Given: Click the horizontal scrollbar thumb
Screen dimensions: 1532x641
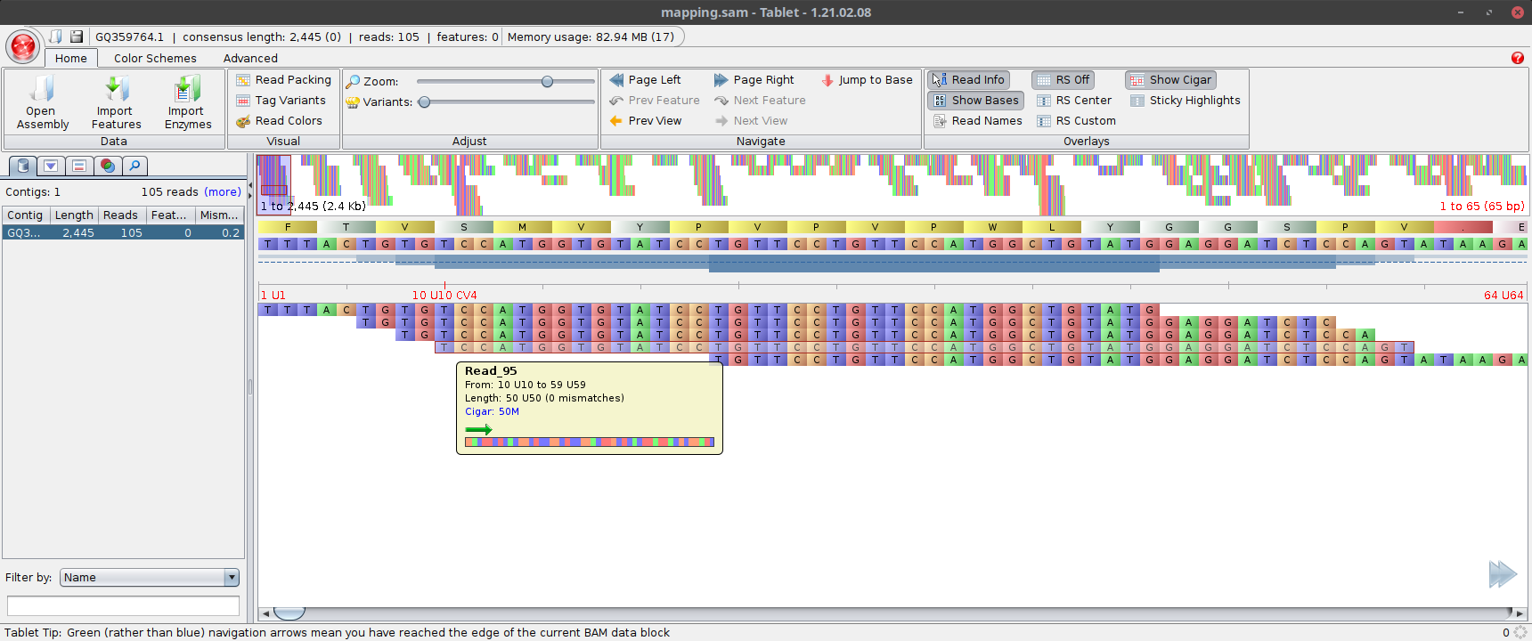Looking at the screenshot, I should point(289,613).
